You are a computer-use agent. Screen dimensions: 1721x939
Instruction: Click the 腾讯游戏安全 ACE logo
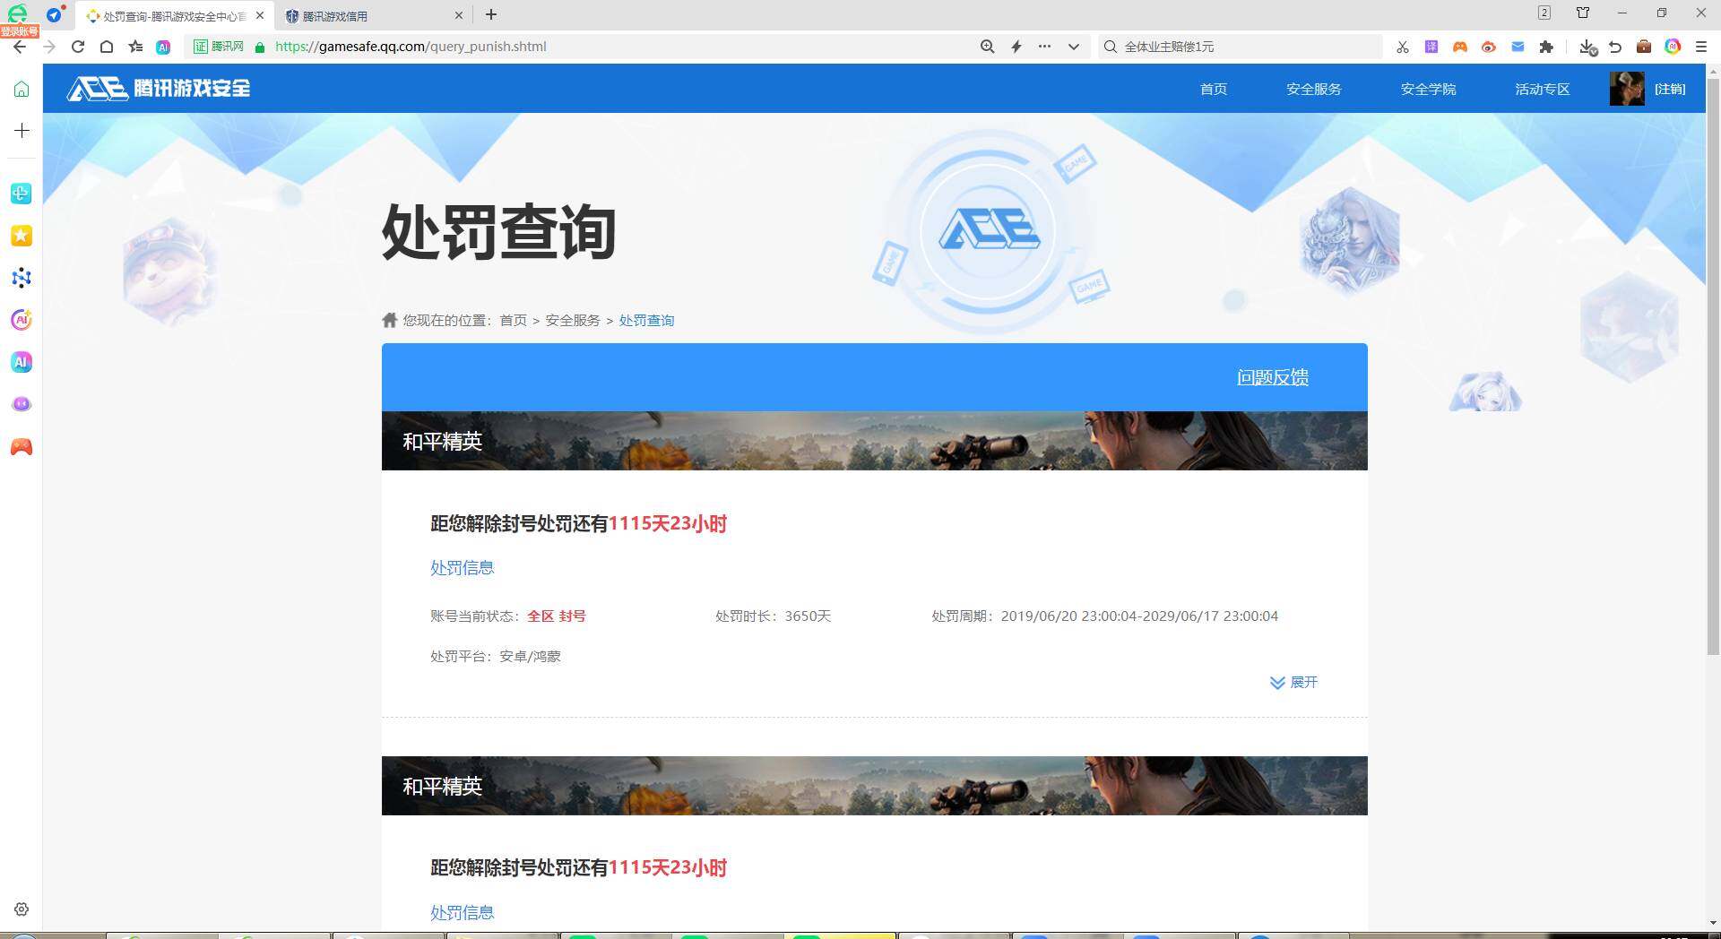(159, 88)
